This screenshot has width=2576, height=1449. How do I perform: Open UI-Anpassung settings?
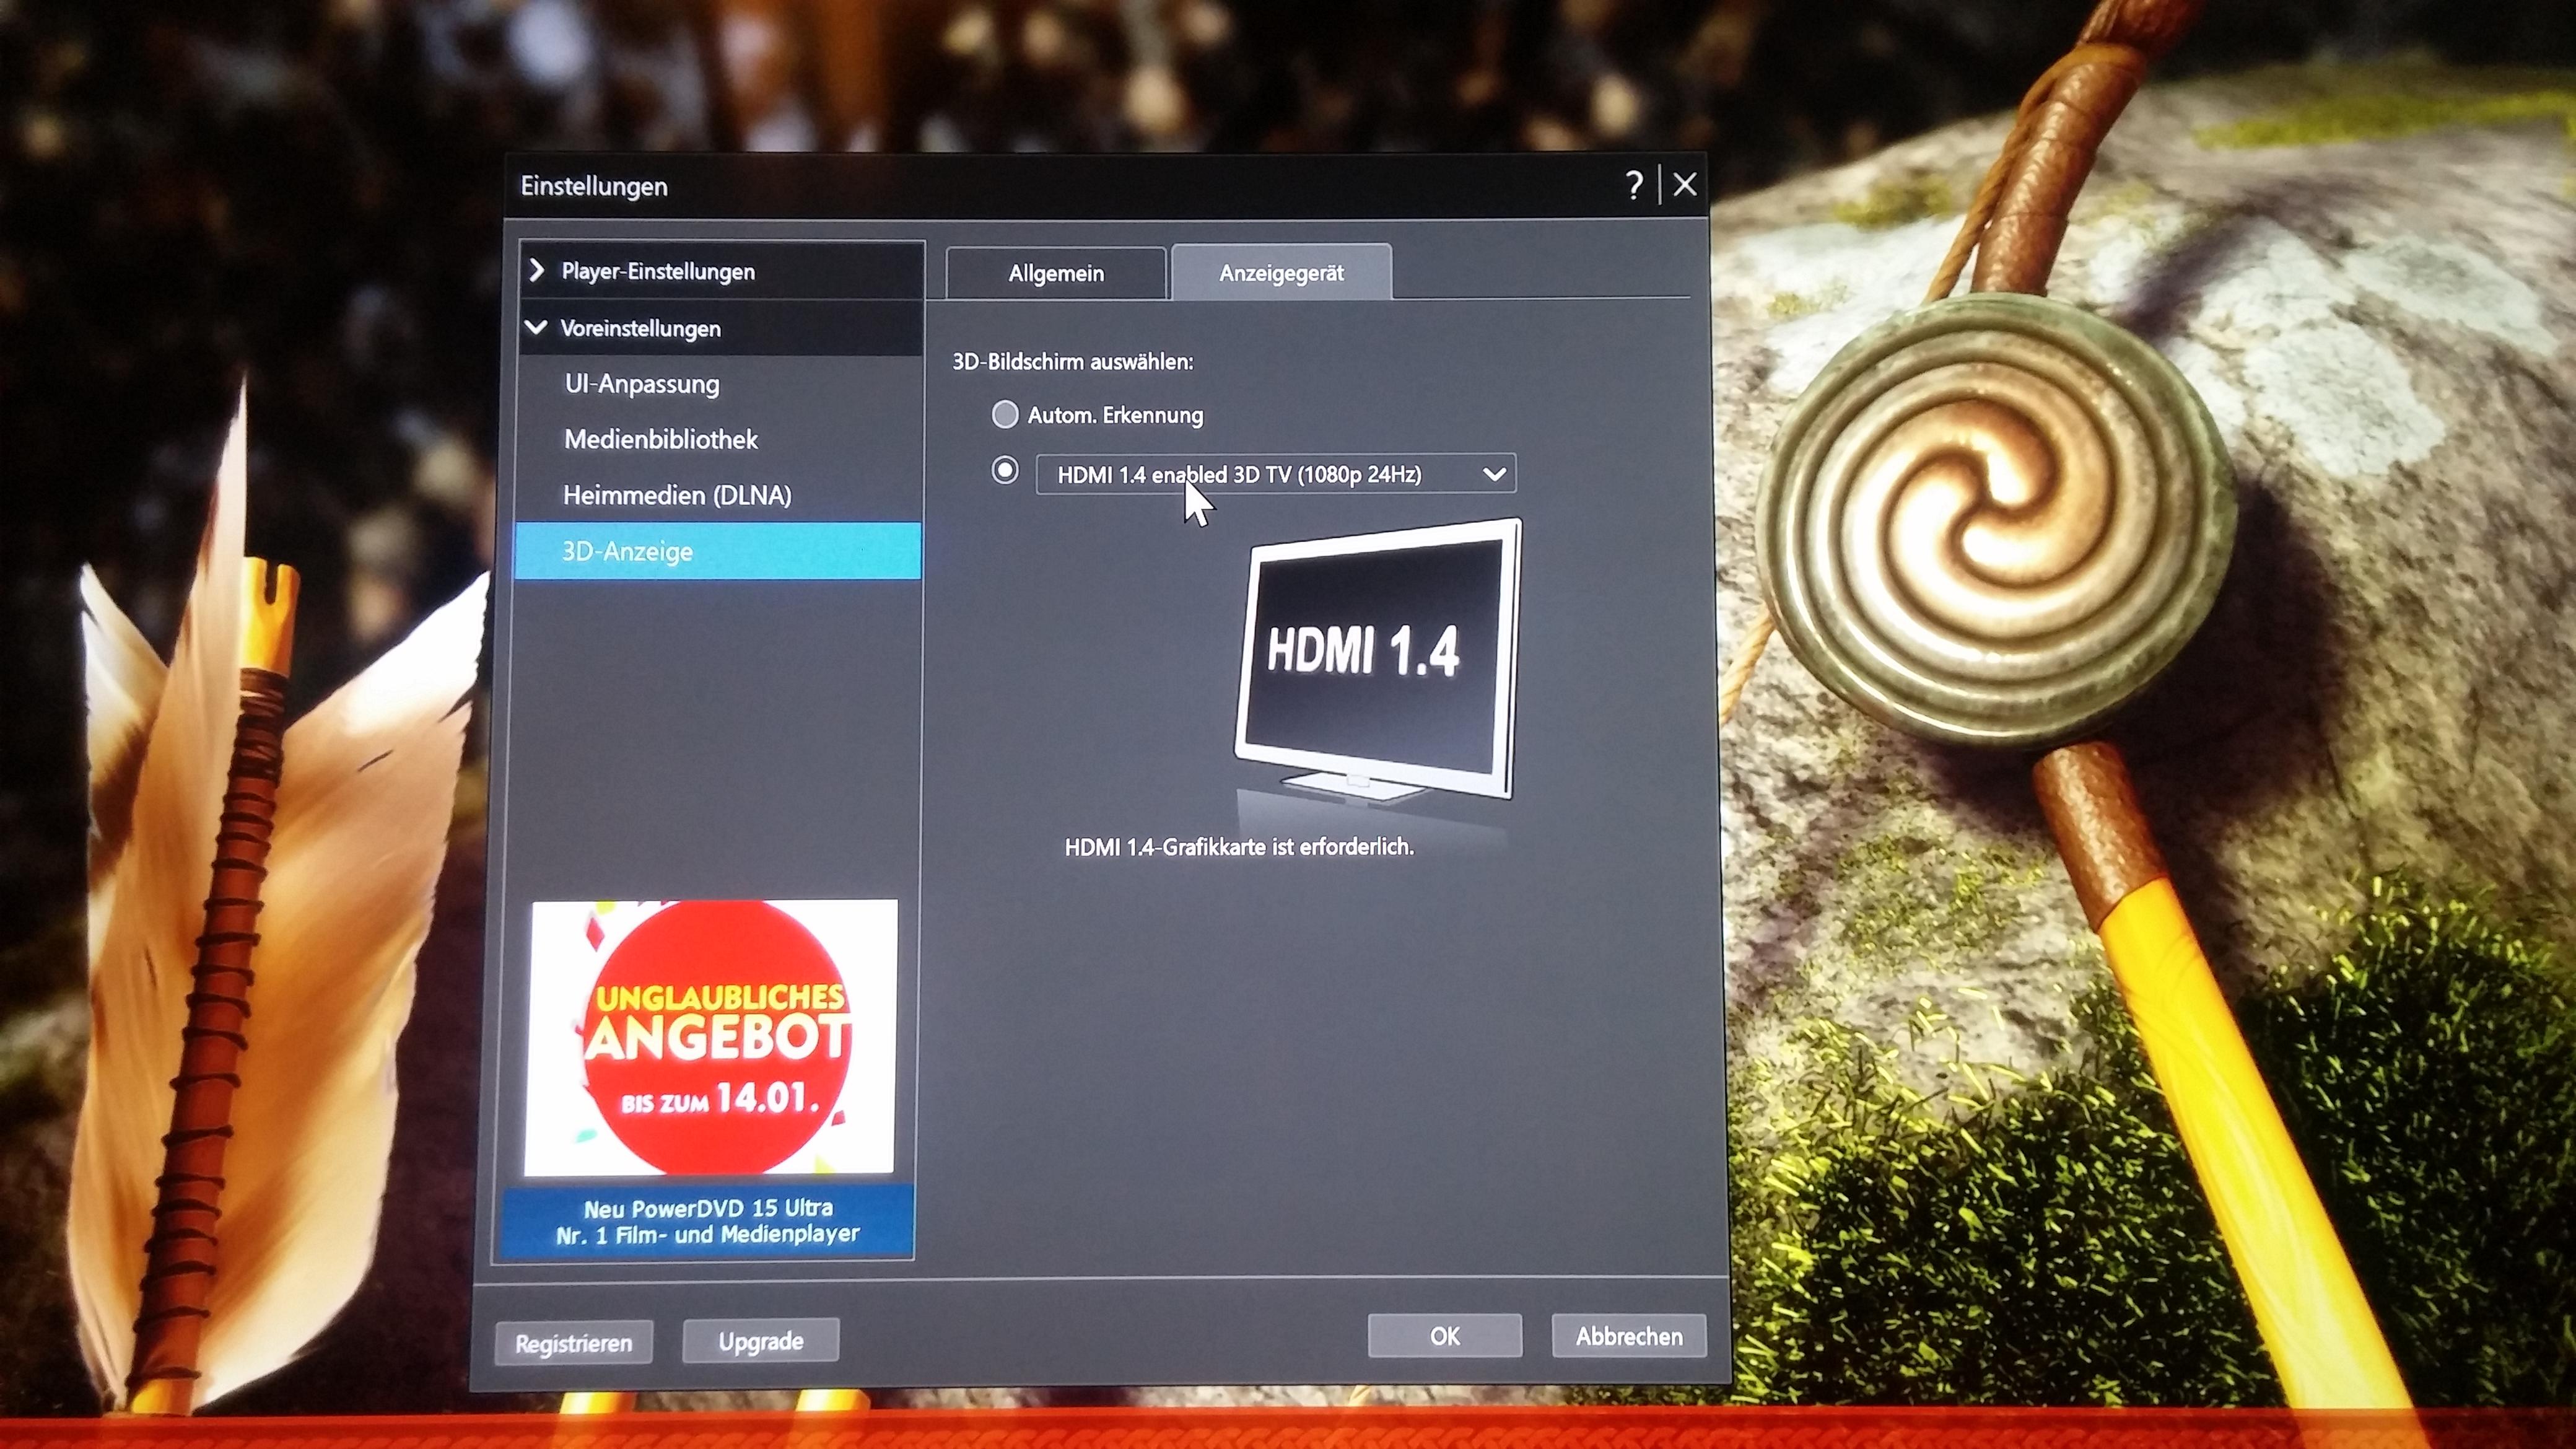tap(642, 384)
